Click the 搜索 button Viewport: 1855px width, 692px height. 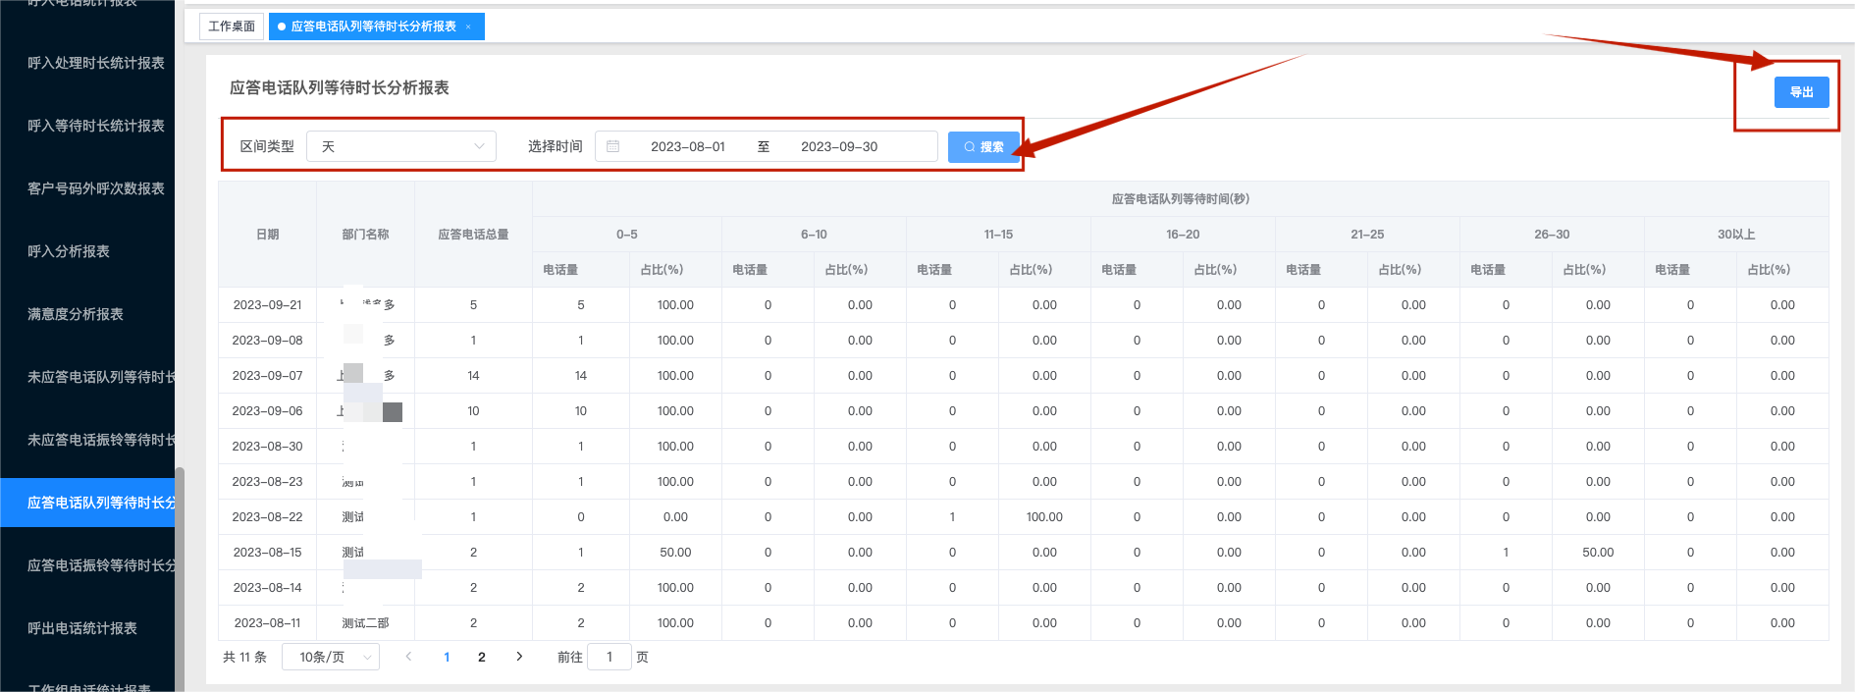tap(983, 146)
